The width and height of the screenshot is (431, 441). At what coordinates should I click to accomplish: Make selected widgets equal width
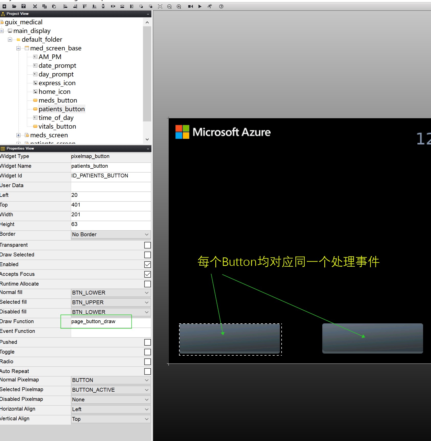point(122,6)
